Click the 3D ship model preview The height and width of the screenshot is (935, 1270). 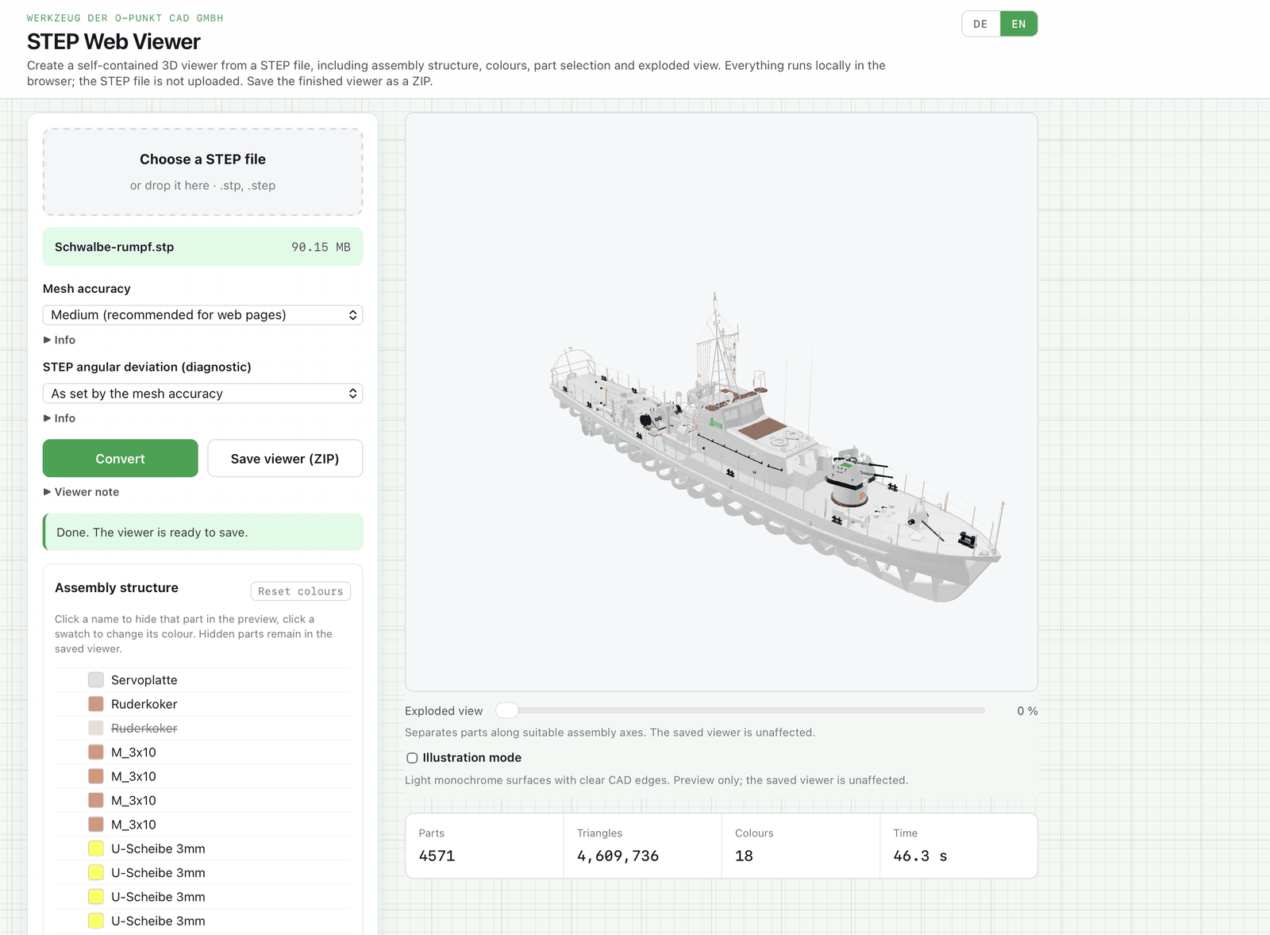click(x=721, y=402)
